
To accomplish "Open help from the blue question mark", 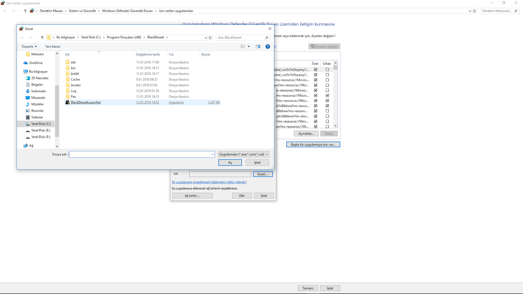I will [x=268, y=47].
